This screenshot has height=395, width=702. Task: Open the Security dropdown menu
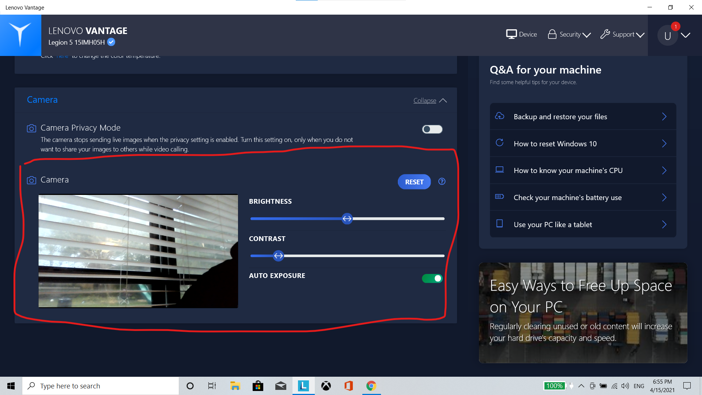coord(569,34)
